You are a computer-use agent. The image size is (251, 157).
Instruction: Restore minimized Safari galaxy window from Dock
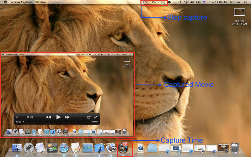tap(176, 149)
